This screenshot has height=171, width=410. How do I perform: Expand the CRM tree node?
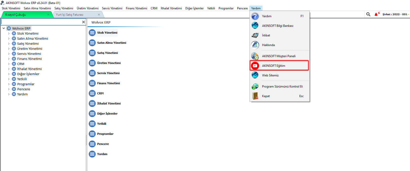click(9, 64)
